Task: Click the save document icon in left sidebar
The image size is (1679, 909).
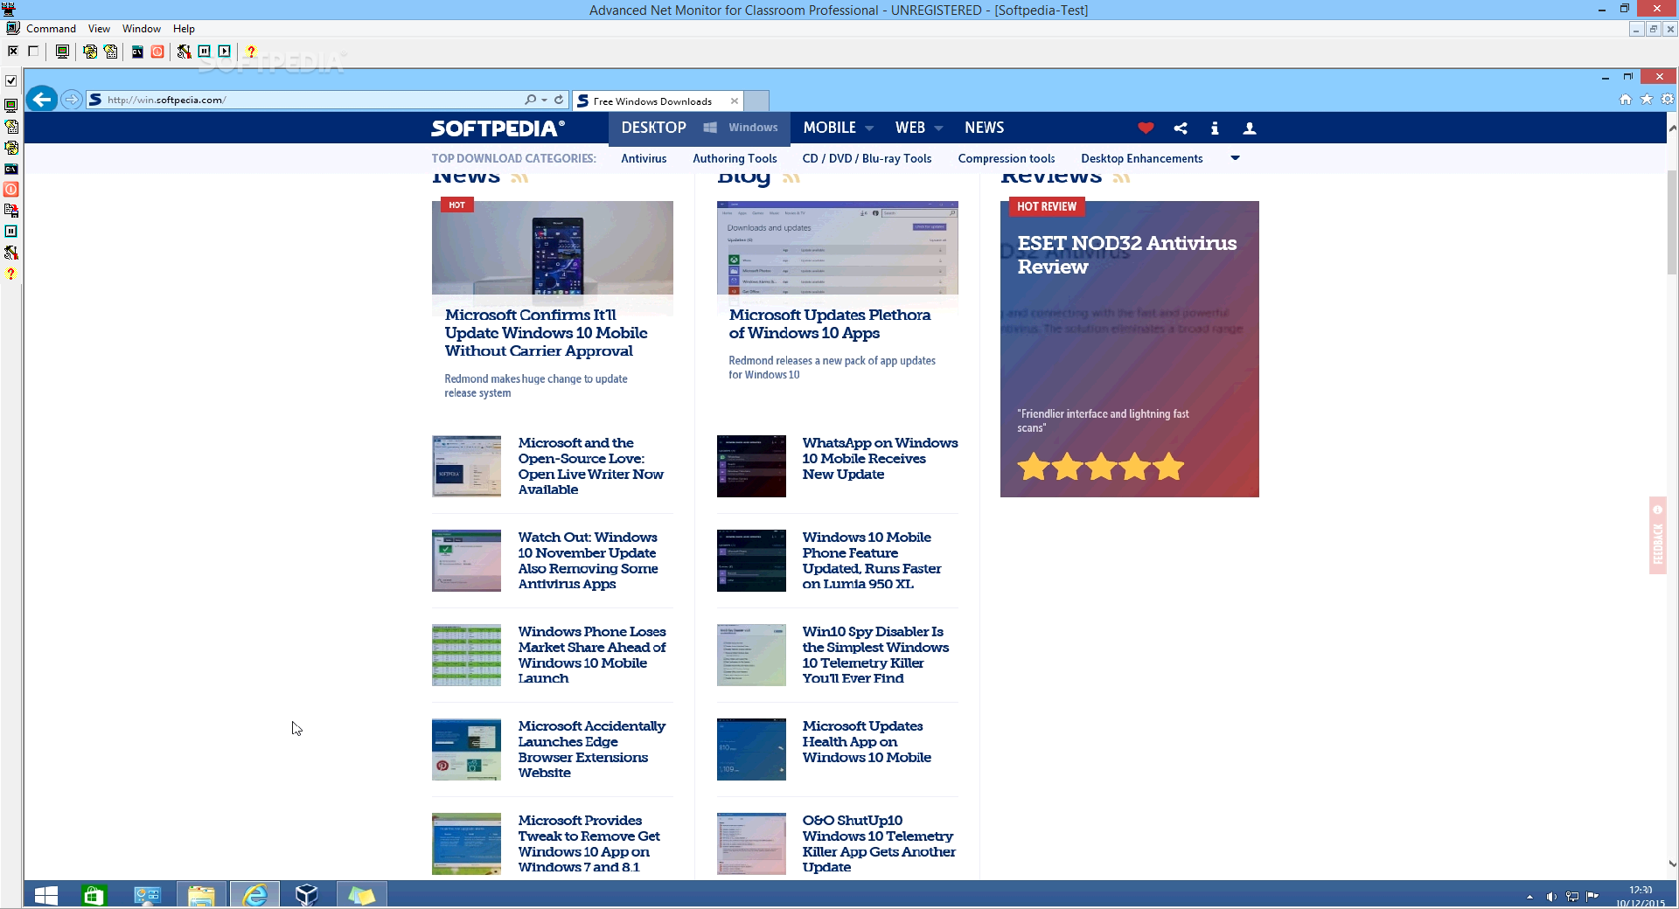Action: point(11,211)
